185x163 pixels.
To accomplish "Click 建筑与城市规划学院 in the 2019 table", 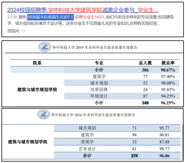I will 37,90.
